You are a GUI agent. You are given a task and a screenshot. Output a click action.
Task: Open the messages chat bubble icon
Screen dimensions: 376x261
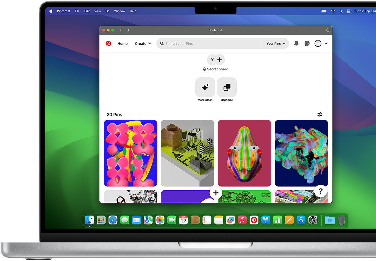307,43
